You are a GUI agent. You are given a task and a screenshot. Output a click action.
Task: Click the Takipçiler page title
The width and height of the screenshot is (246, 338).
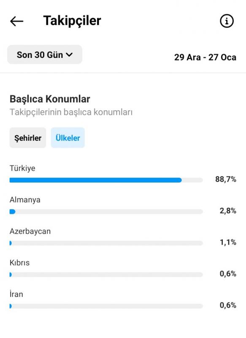click(x=72, y=21)
